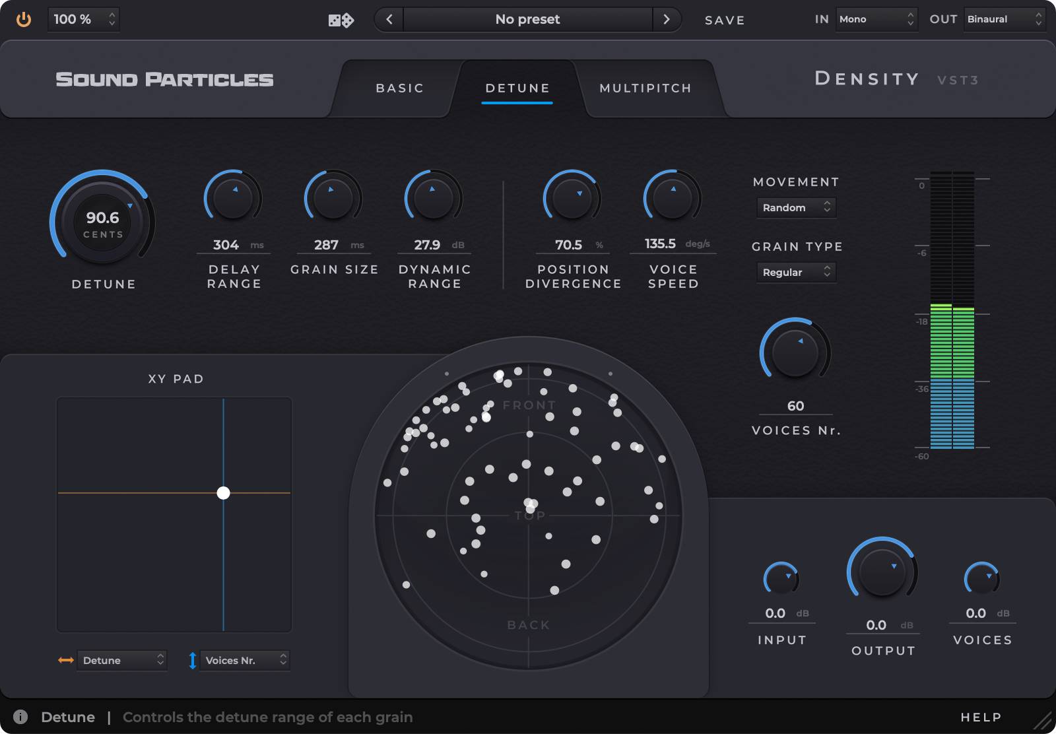Open the IN channel dropdown set to Mono
The height and width of the screenshot is (734, 1056).
(876, 19)
